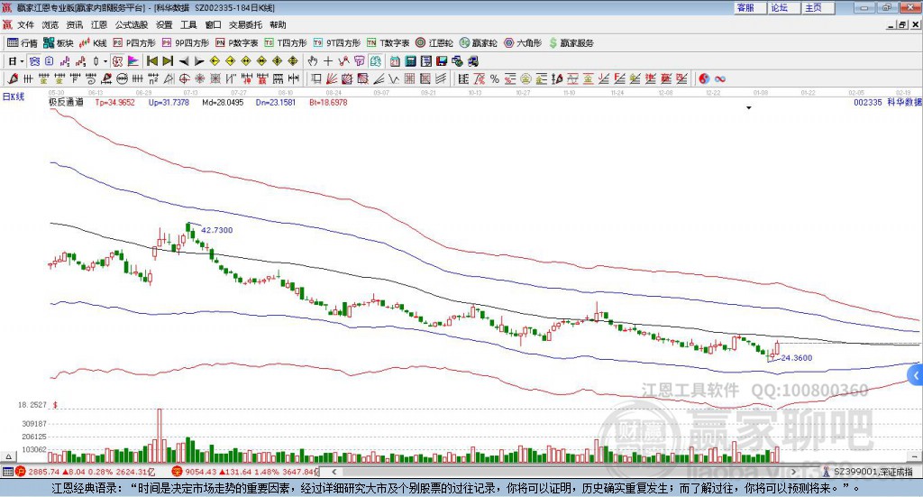
Task: Click the 客服 customer service button
Action: point(749,7)
